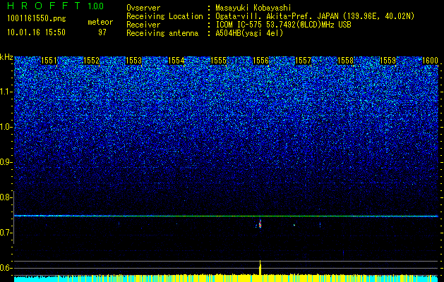The image size is (444, 282).
Task: Click the meteor label
Action: tap(100, 22)
